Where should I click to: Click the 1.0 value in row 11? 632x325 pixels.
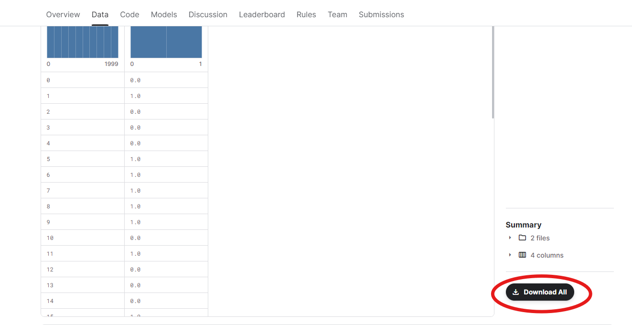135,254
